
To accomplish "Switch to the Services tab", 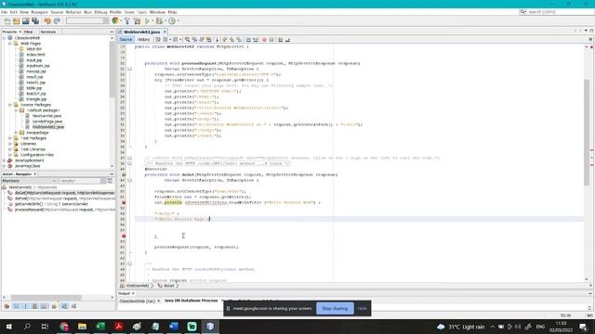I will (x=48, y=32).
